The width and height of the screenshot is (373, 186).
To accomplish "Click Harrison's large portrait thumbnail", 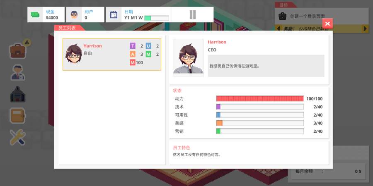I will pyautogui.click(x=188, y=58).
